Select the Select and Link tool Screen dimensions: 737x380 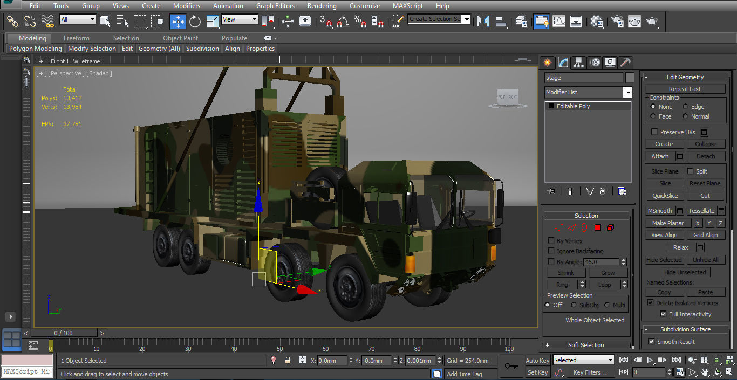(x=13, y=21)
